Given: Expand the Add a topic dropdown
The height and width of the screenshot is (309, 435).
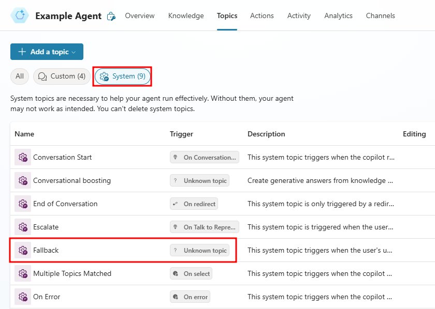Looking at the screenshot, I should 47,52.
